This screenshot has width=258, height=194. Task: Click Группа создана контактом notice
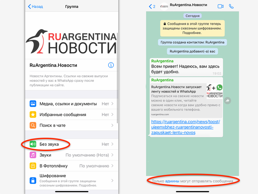pyautogui.click(x=192, y=42)
